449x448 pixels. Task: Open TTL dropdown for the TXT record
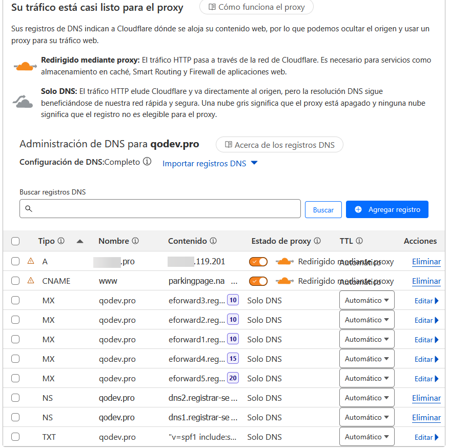click(367, 437)
